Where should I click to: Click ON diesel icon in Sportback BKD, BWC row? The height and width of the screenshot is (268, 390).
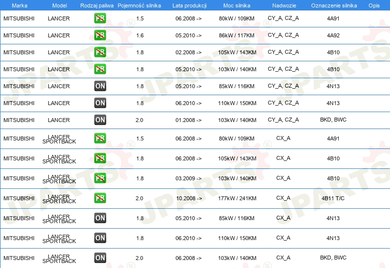pyautogui.click(x=100, y=258)
